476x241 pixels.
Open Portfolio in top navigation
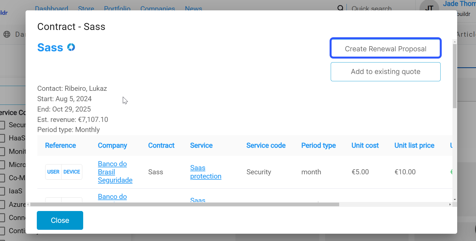117,8
